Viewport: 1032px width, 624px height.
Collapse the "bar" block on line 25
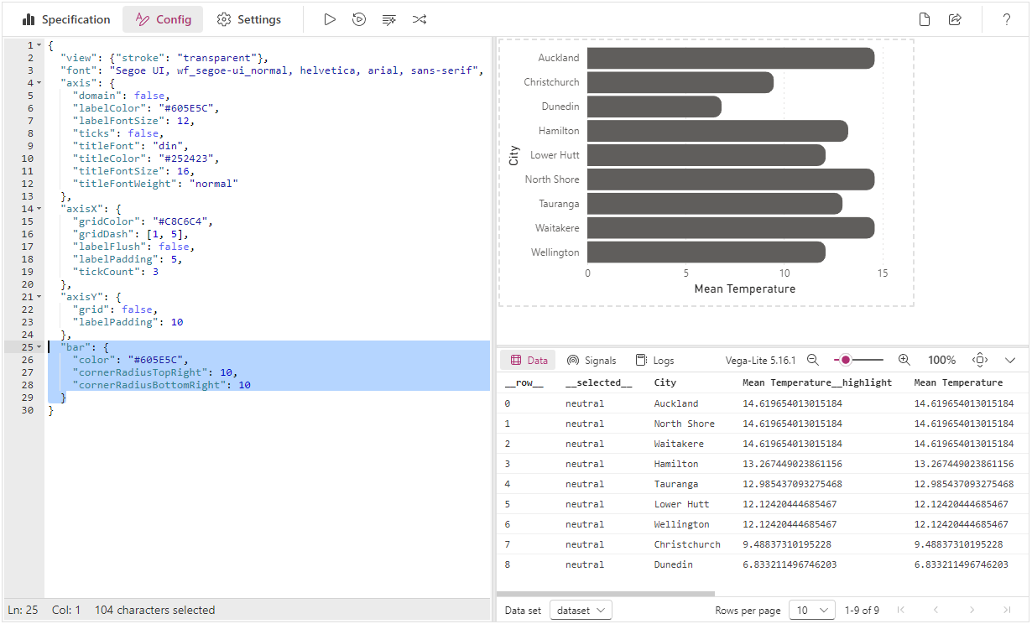point(39,347)
